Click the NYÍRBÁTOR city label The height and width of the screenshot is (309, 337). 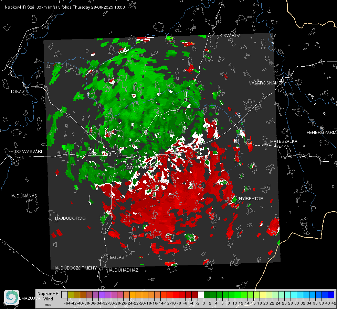[x=251, y=198]
